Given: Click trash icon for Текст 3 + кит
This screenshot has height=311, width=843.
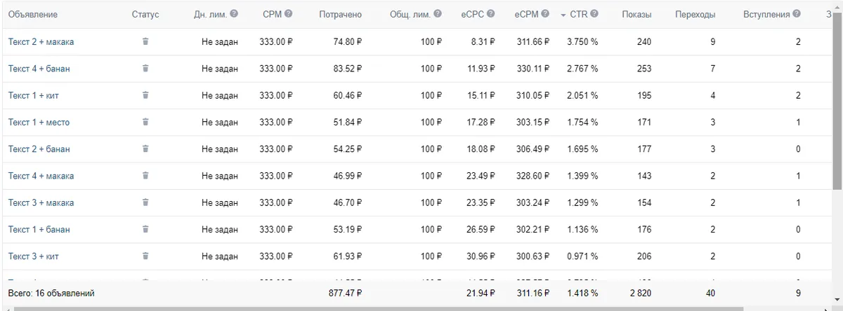Looking at the screenshot, I should tap(145, 256).
